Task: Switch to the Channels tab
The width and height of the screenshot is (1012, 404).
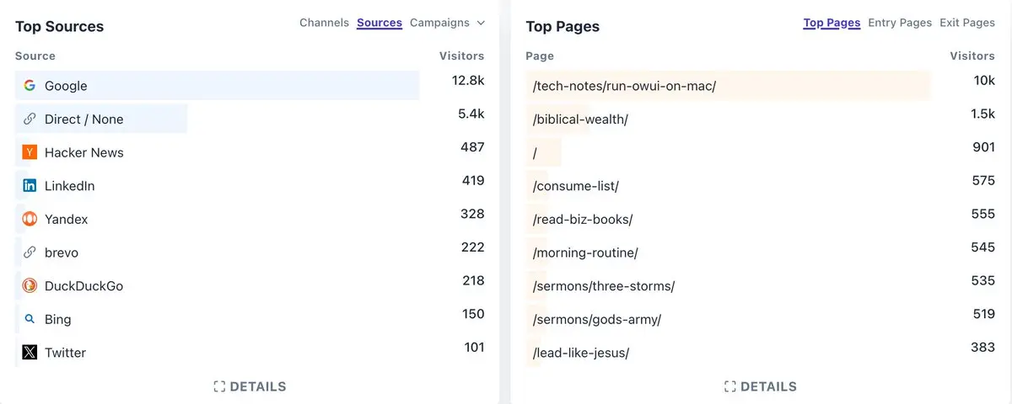Action: (x=324, y=23)
